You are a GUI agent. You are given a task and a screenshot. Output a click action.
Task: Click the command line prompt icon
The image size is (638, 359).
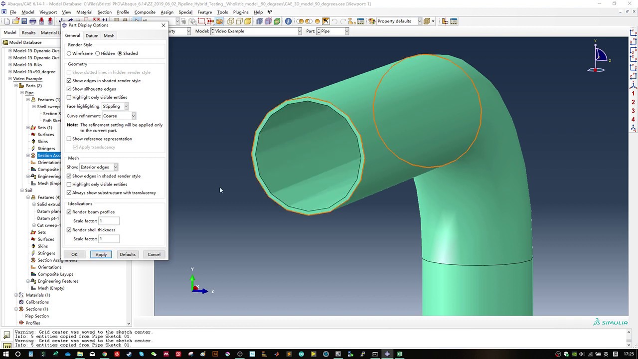click(7, 345)
